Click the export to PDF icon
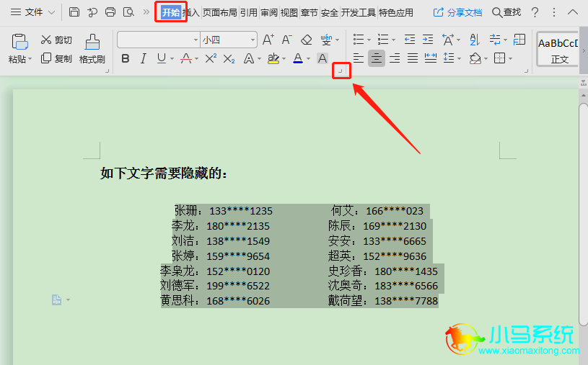The image size is (588, 365). click(92, 12)
